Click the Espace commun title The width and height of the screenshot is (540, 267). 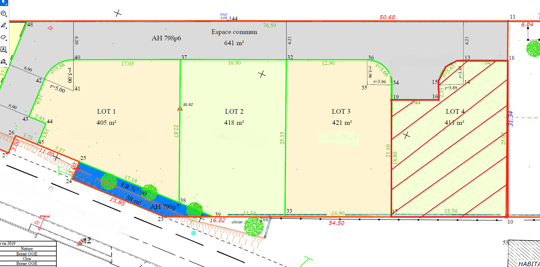(234, 32)
